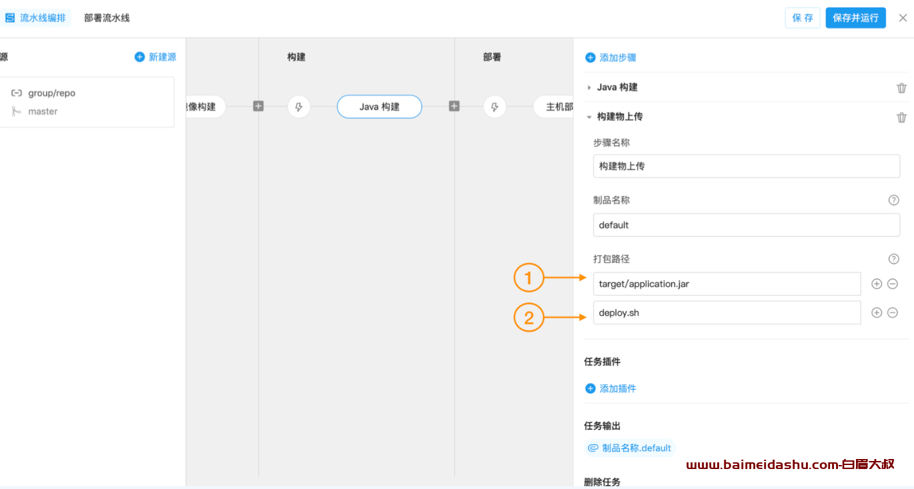Add a path after deploy.sh row
Image resolution: width=914 pixels, height=489 pixels.
(877, 312)
